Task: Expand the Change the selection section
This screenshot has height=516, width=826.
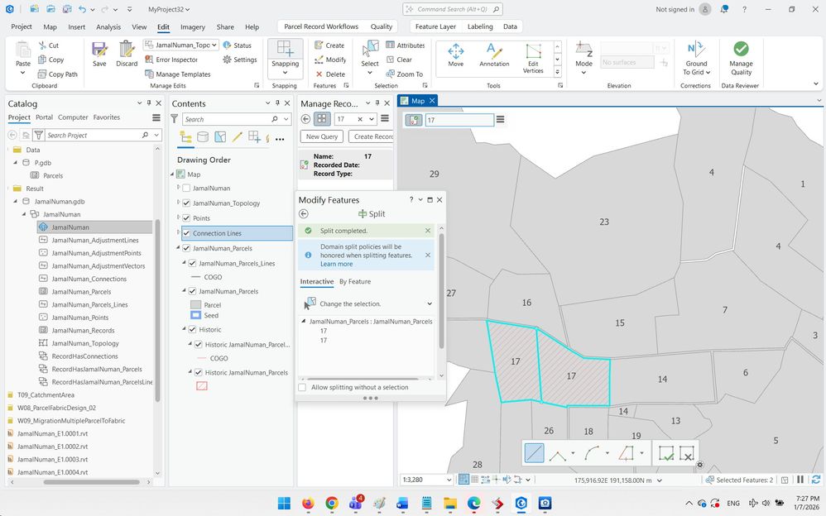Action: click(x=429, y=303)
